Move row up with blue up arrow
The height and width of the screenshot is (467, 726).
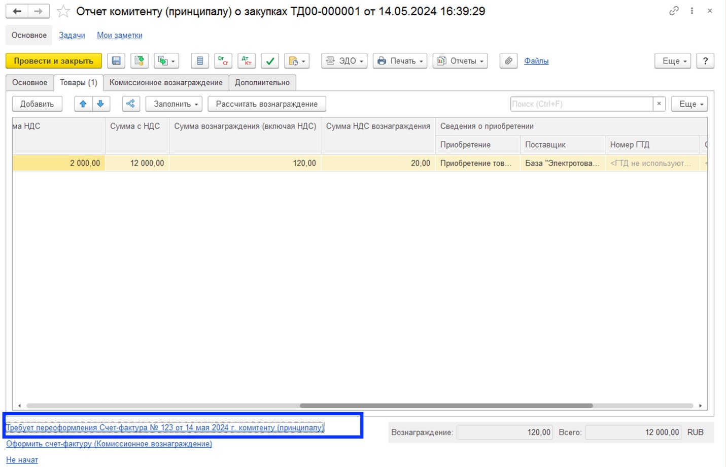83,104
